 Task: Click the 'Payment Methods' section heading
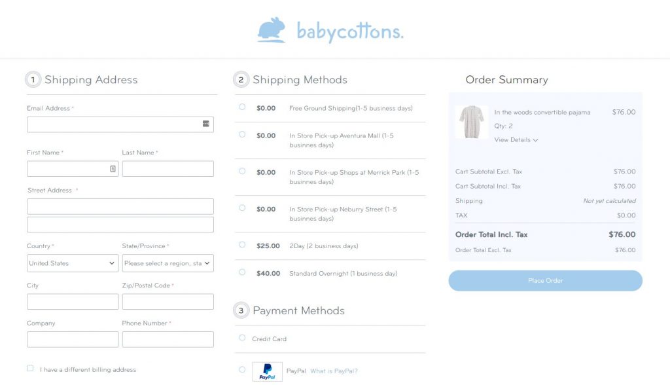tap(298, 310)
